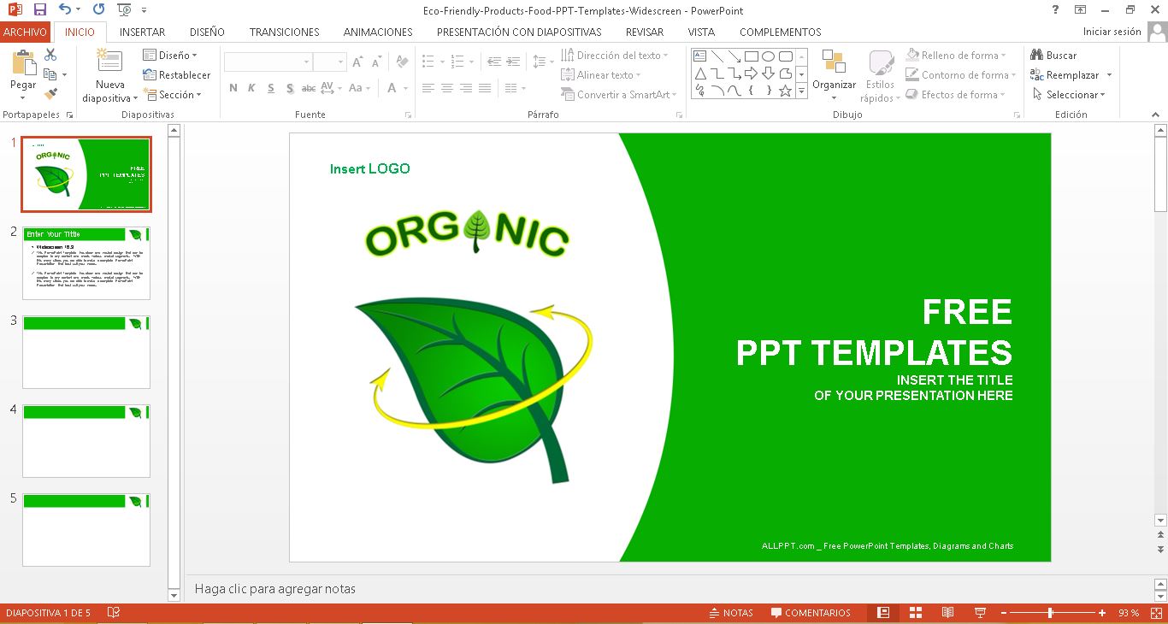
Task: Click Restablecer to reset the slide
Action: click(176, 75)
